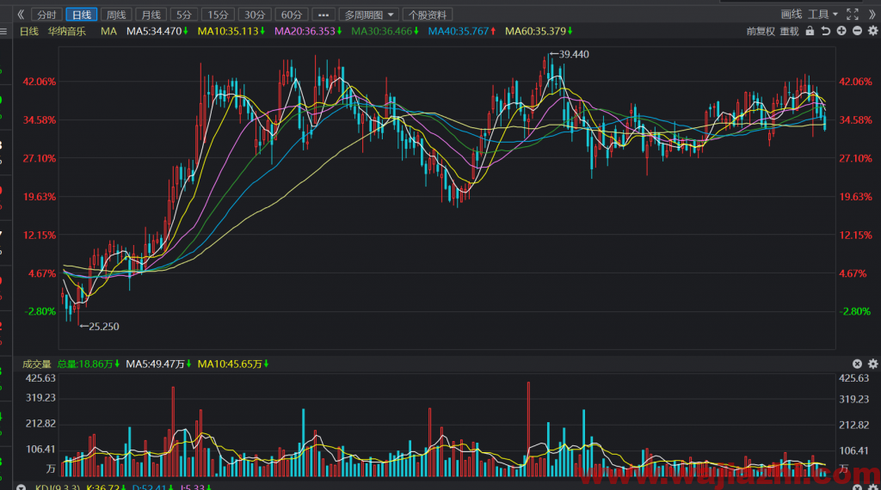Viewport: 881px width, 490px height.
Task: Click the 25.250 low price marker
Action: click(x=100, y=327)
